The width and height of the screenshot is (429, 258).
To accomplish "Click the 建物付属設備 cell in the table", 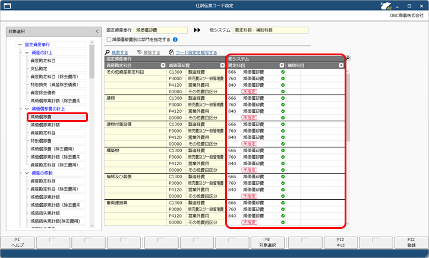I will pyautogui.click(x=135, y=124).
